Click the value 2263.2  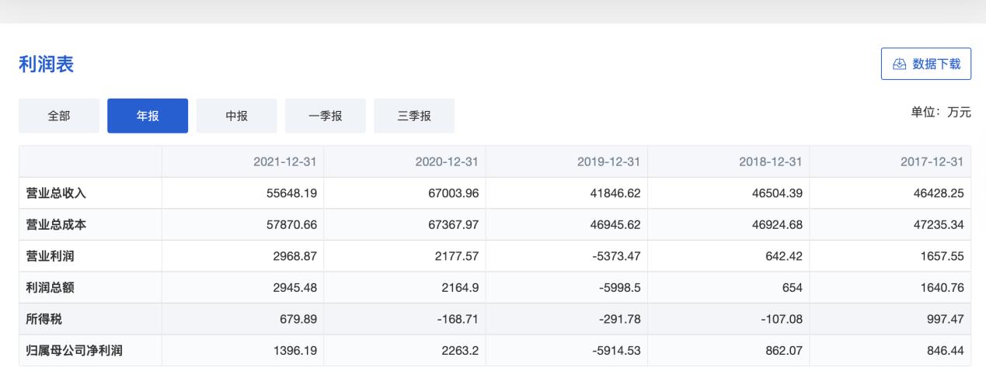point(459,351)
